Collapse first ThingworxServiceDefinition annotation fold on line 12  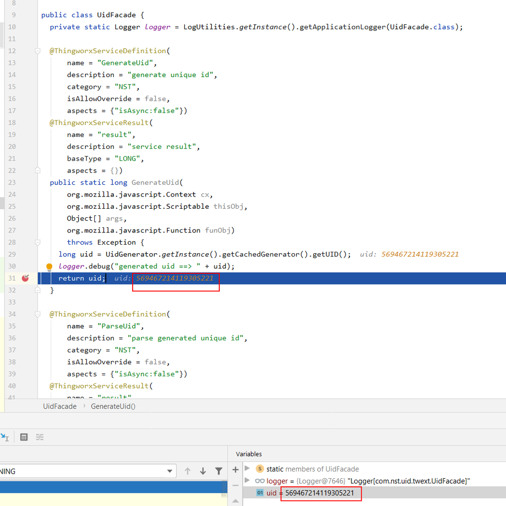tap(37, 51)
